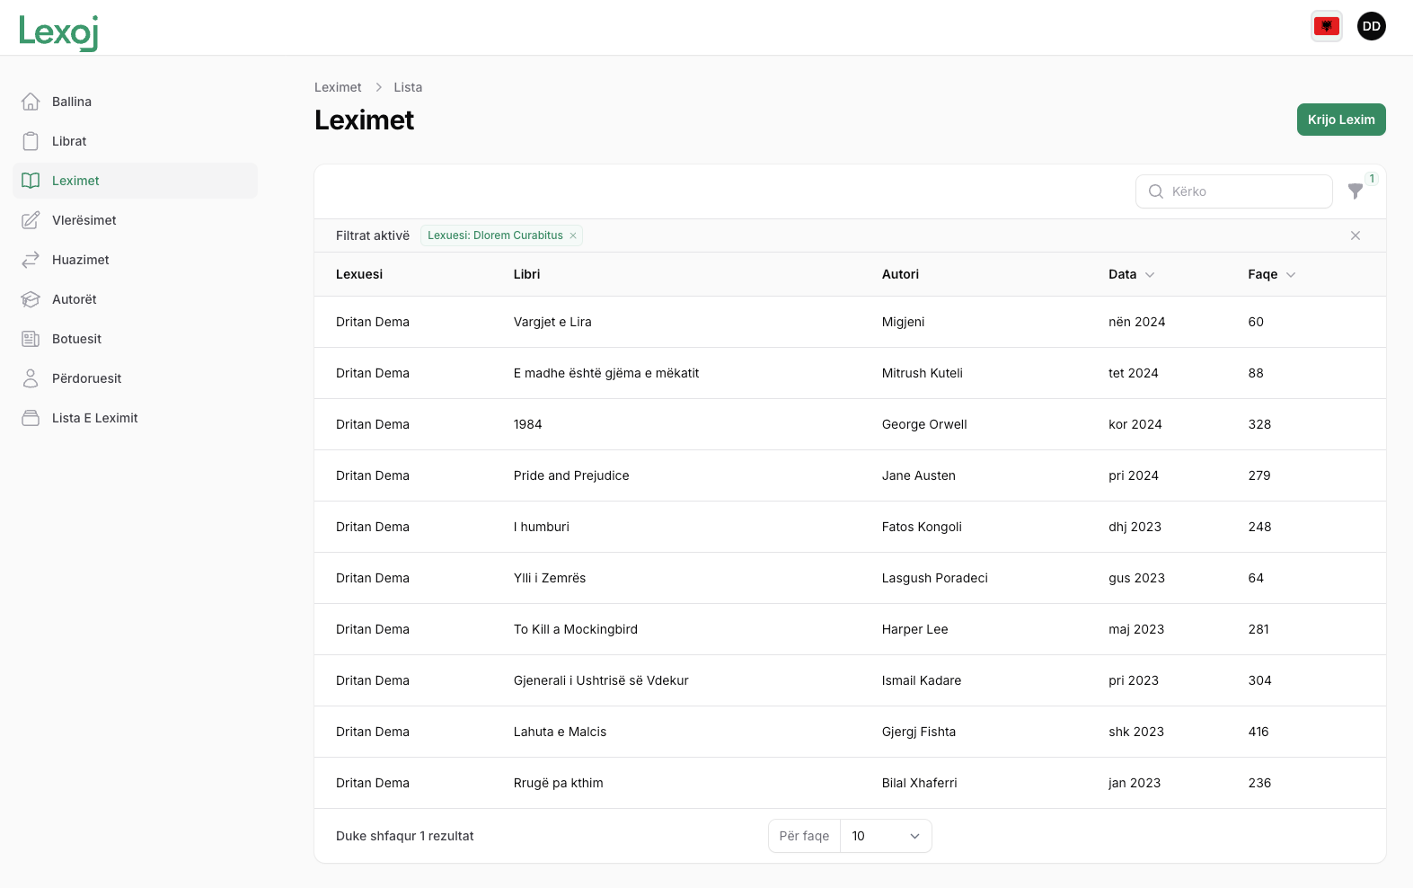Open the Ballina home icon
This screenshot has width=1413, height=888.
31,102
